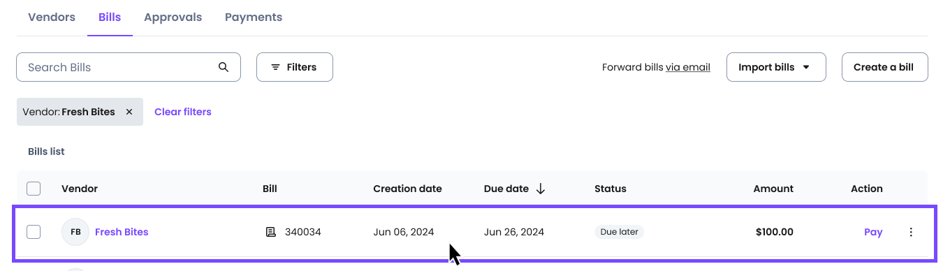The height and width of the screenshot is (271, 950).
Task: Select all bills with header checkbox
Action: click(34, 189)
